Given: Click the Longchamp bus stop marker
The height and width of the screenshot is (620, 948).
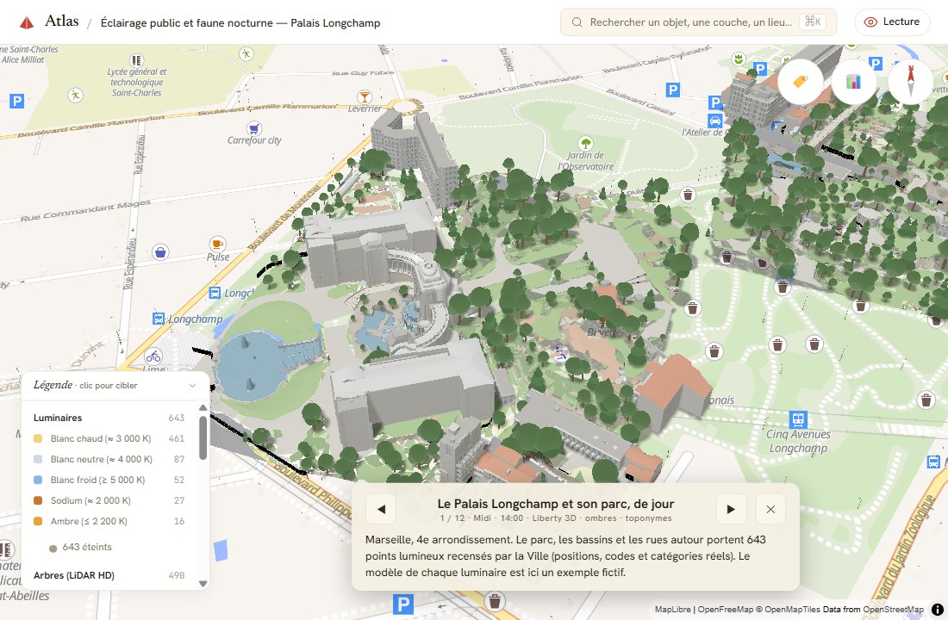Looking at the screenshot, I should click(x=159, y=319).
